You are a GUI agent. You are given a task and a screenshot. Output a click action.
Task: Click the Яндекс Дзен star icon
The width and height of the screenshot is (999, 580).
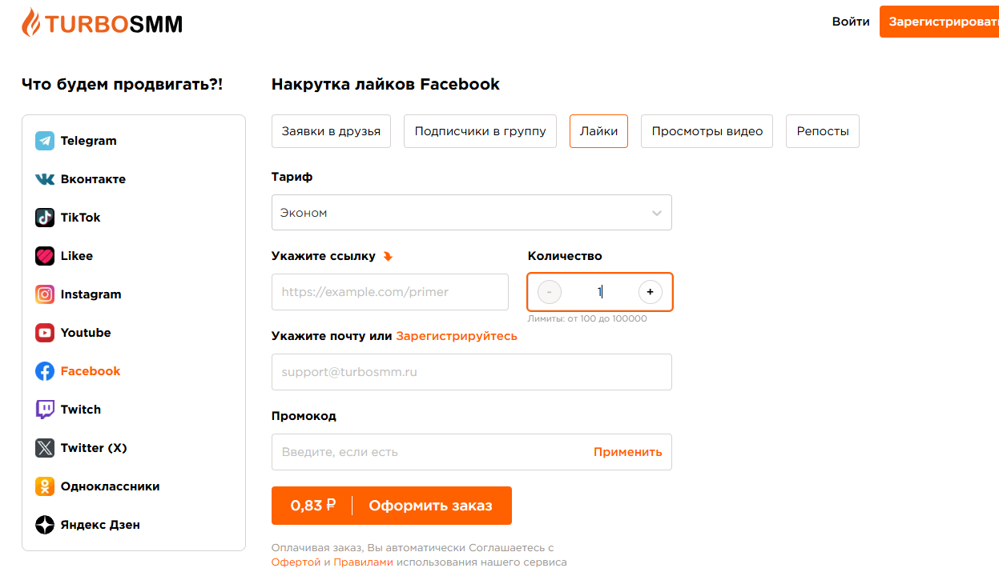click(45, 525)
